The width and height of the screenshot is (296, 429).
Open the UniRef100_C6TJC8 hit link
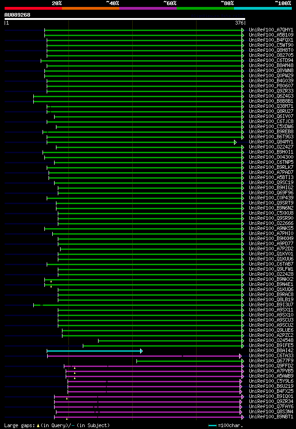pyautogui.click(x=271, y=122)
